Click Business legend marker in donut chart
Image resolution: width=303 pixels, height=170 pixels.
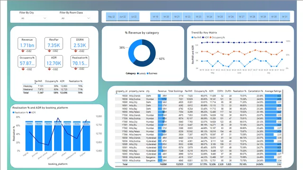[x=148, y=74]
